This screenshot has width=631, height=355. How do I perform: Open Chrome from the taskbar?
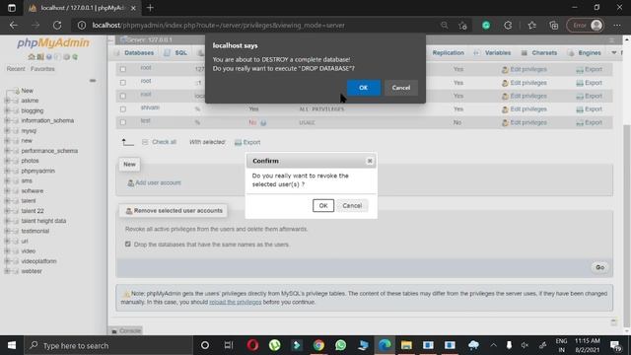pos(318,345)
